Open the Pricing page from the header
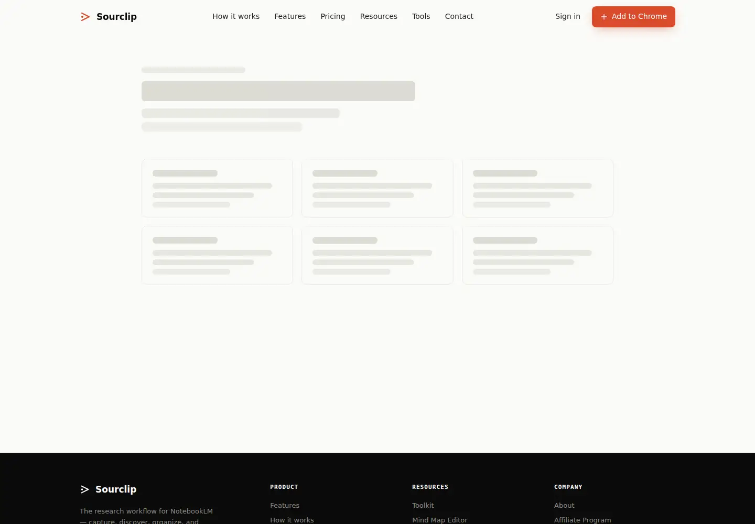The width and height of the screenshot is (755, 524). coord(333,16)
